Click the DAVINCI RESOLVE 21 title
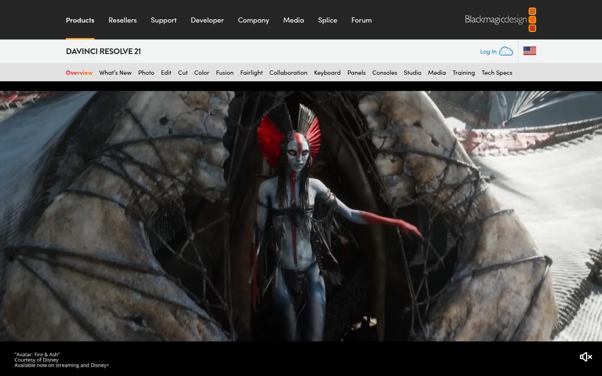Viewport: 602px width, 376px height. click(x=103, y=51)
